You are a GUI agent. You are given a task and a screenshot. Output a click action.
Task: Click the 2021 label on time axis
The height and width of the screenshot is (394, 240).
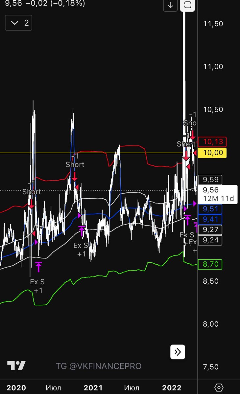[x=93, y=388]
